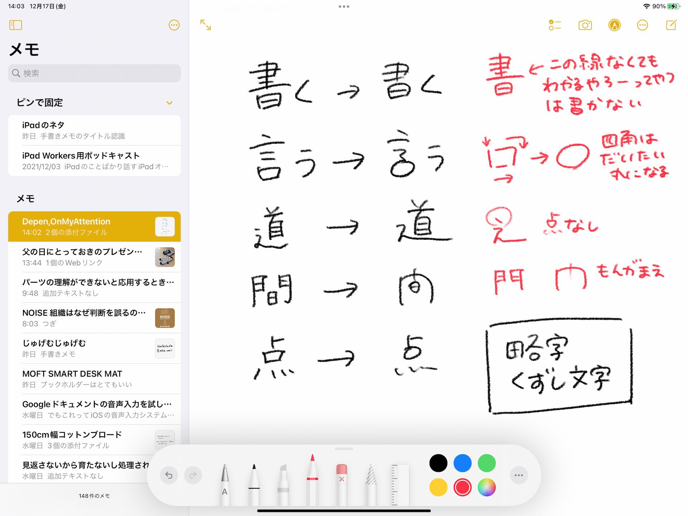This screenshot has height=516, width=688.
Task: Open the iPadのネタ pinned note
Action: pyautogui.click(x=94, y=130)
